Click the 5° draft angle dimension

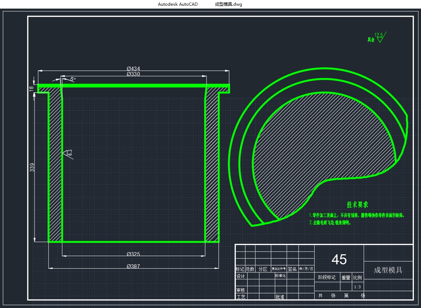(x=73, y=79)
